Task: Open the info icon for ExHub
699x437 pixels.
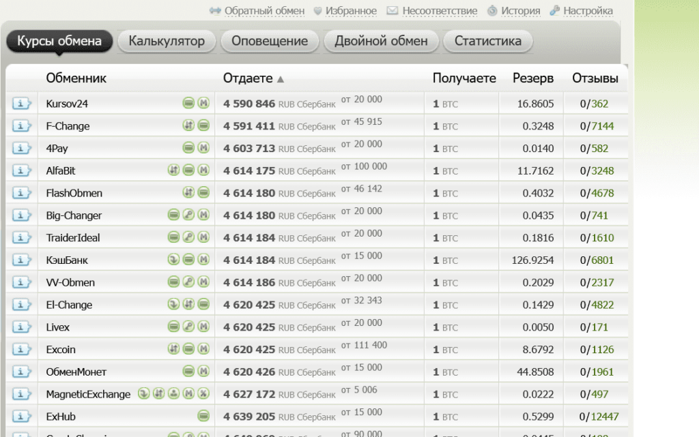Action: pos(21,417)
